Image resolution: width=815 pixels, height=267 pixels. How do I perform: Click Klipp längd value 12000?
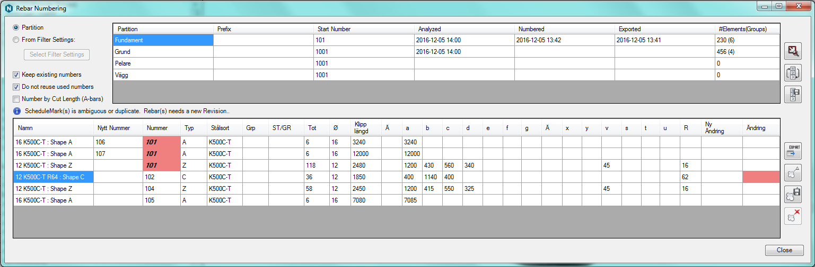(x=366, y=154)
